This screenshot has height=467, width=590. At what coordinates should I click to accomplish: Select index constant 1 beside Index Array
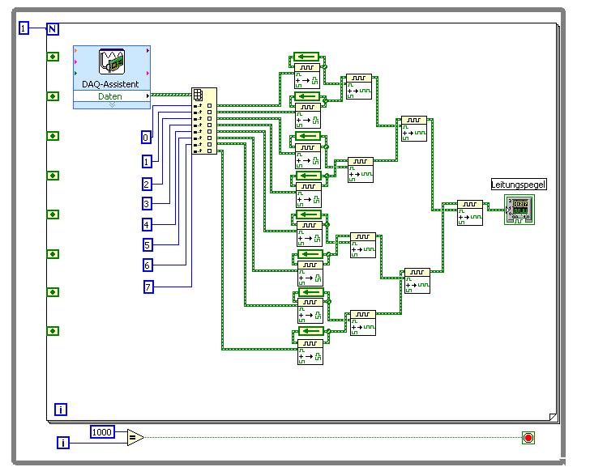tap(147, 162)
